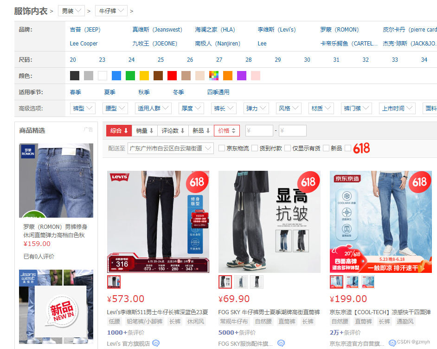Click the maximum price input field
Viewport: 437px width, 349px height.
point(293,130)
